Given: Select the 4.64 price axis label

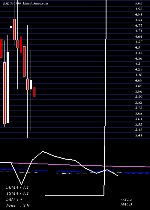Looking at the screenshot, I should 139,36.
